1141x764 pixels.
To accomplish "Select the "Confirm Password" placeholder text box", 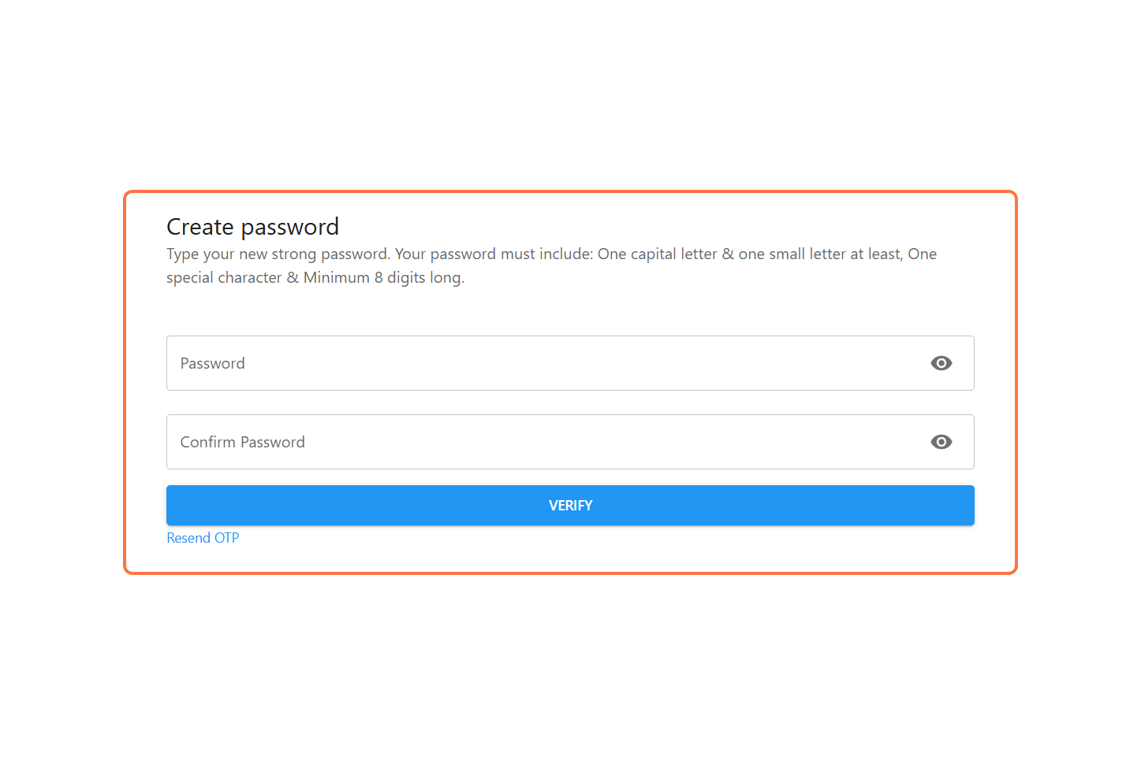I will (x=544, y=442).
